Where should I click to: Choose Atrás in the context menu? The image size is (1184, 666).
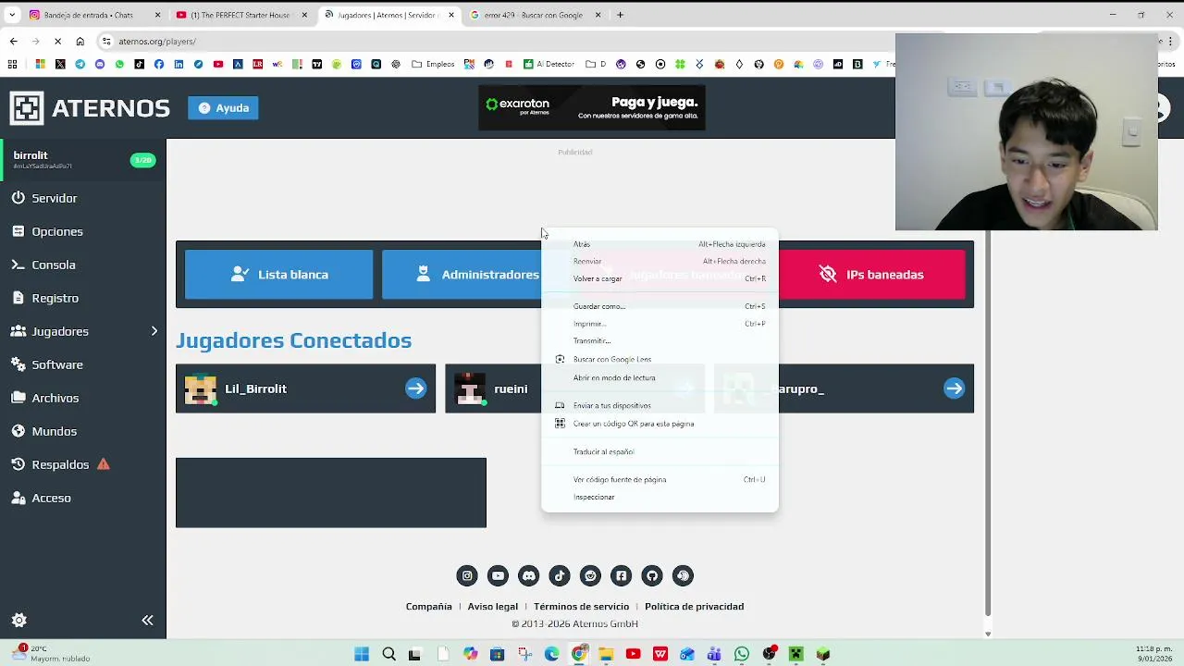tap(660, 244)
